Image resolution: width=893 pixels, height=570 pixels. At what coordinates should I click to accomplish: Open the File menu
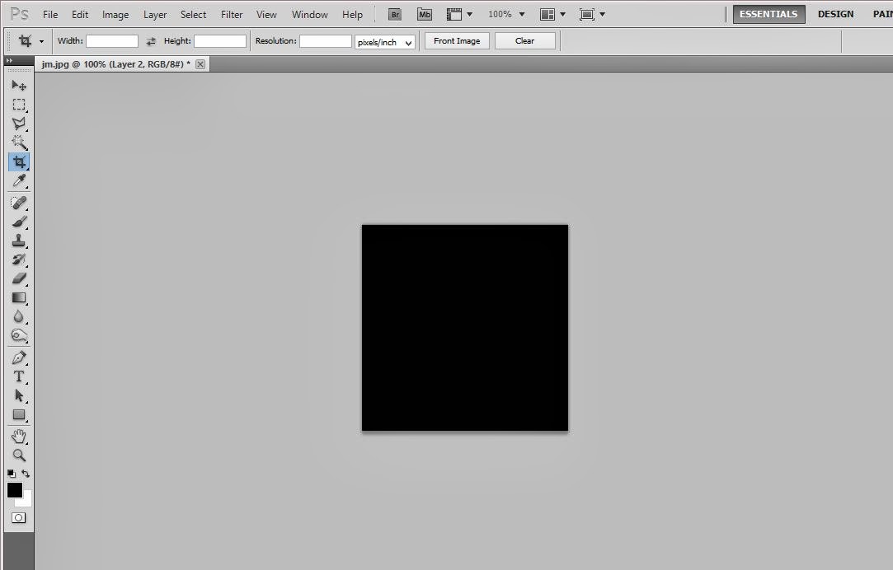coord(50,15)
